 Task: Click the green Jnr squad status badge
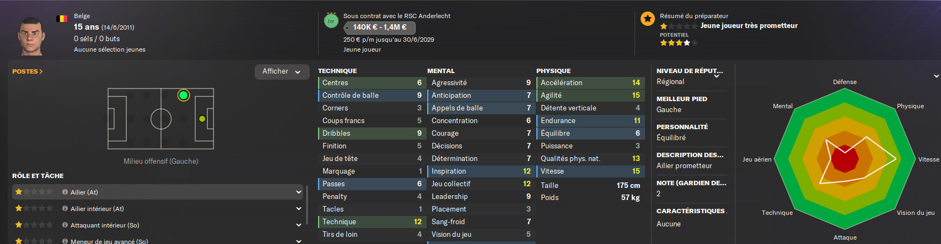coord(331,21)
